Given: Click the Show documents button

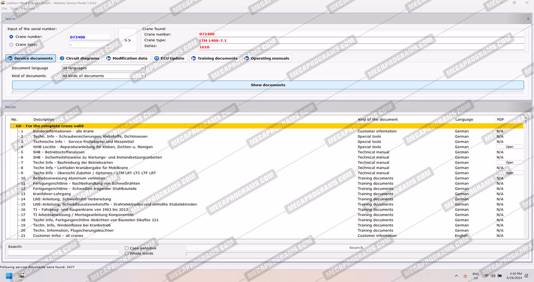Looking at the screenshot, I should coord(268,85).
